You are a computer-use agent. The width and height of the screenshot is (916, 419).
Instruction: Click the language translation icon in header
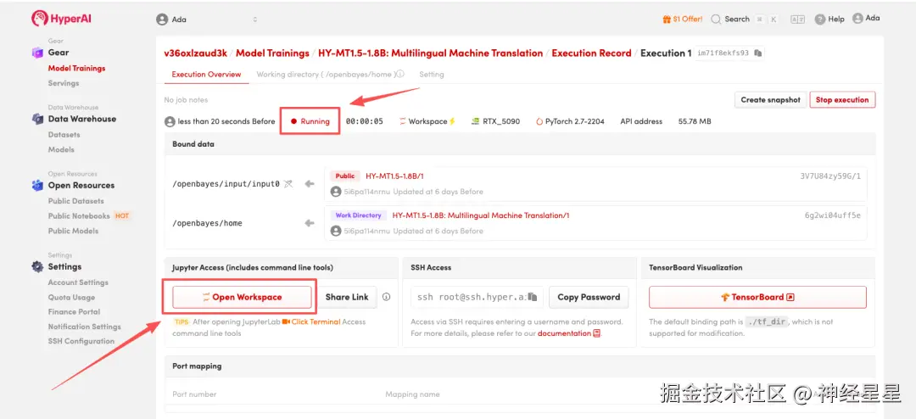point(797,20)
